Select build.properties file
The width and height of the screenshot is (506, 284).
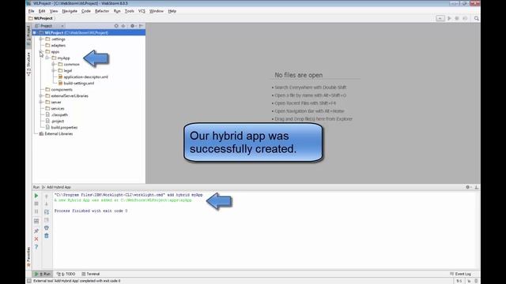tap(62, 127)
